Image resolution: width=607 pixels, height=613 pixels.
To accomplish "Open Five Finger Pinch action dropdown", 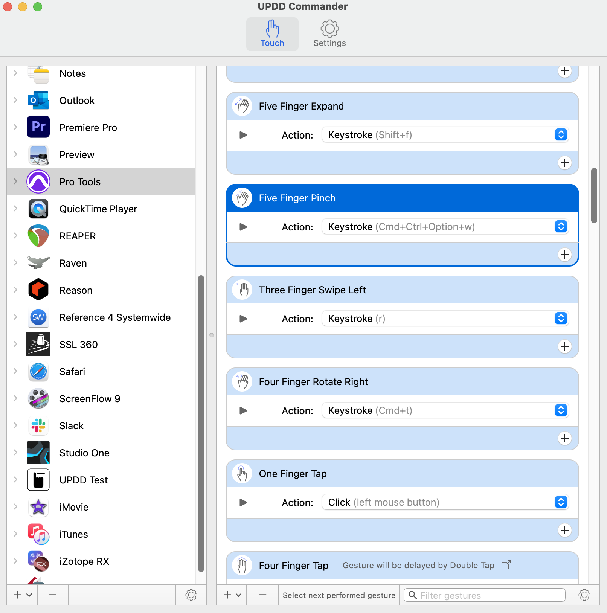I will pos(445,226).
